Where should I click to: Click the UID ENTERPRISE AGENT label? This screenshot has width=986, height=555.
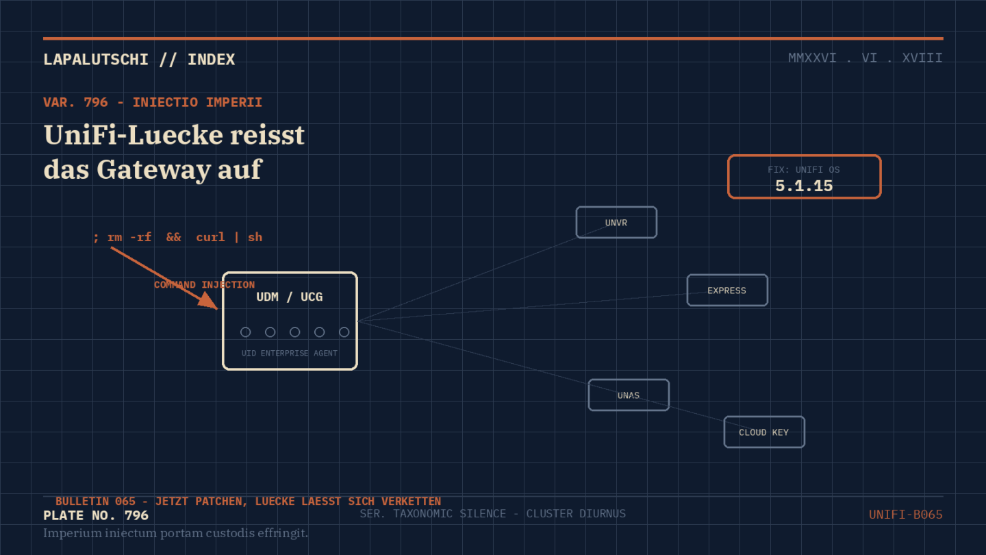pos(290,354)
